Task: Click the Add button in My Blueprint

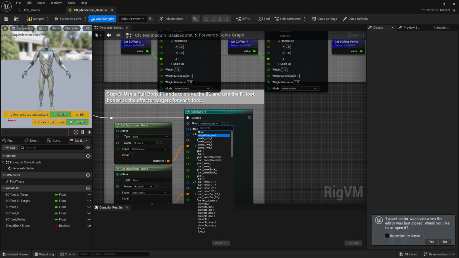Action: pyautogui.click(x=10, y=148)
